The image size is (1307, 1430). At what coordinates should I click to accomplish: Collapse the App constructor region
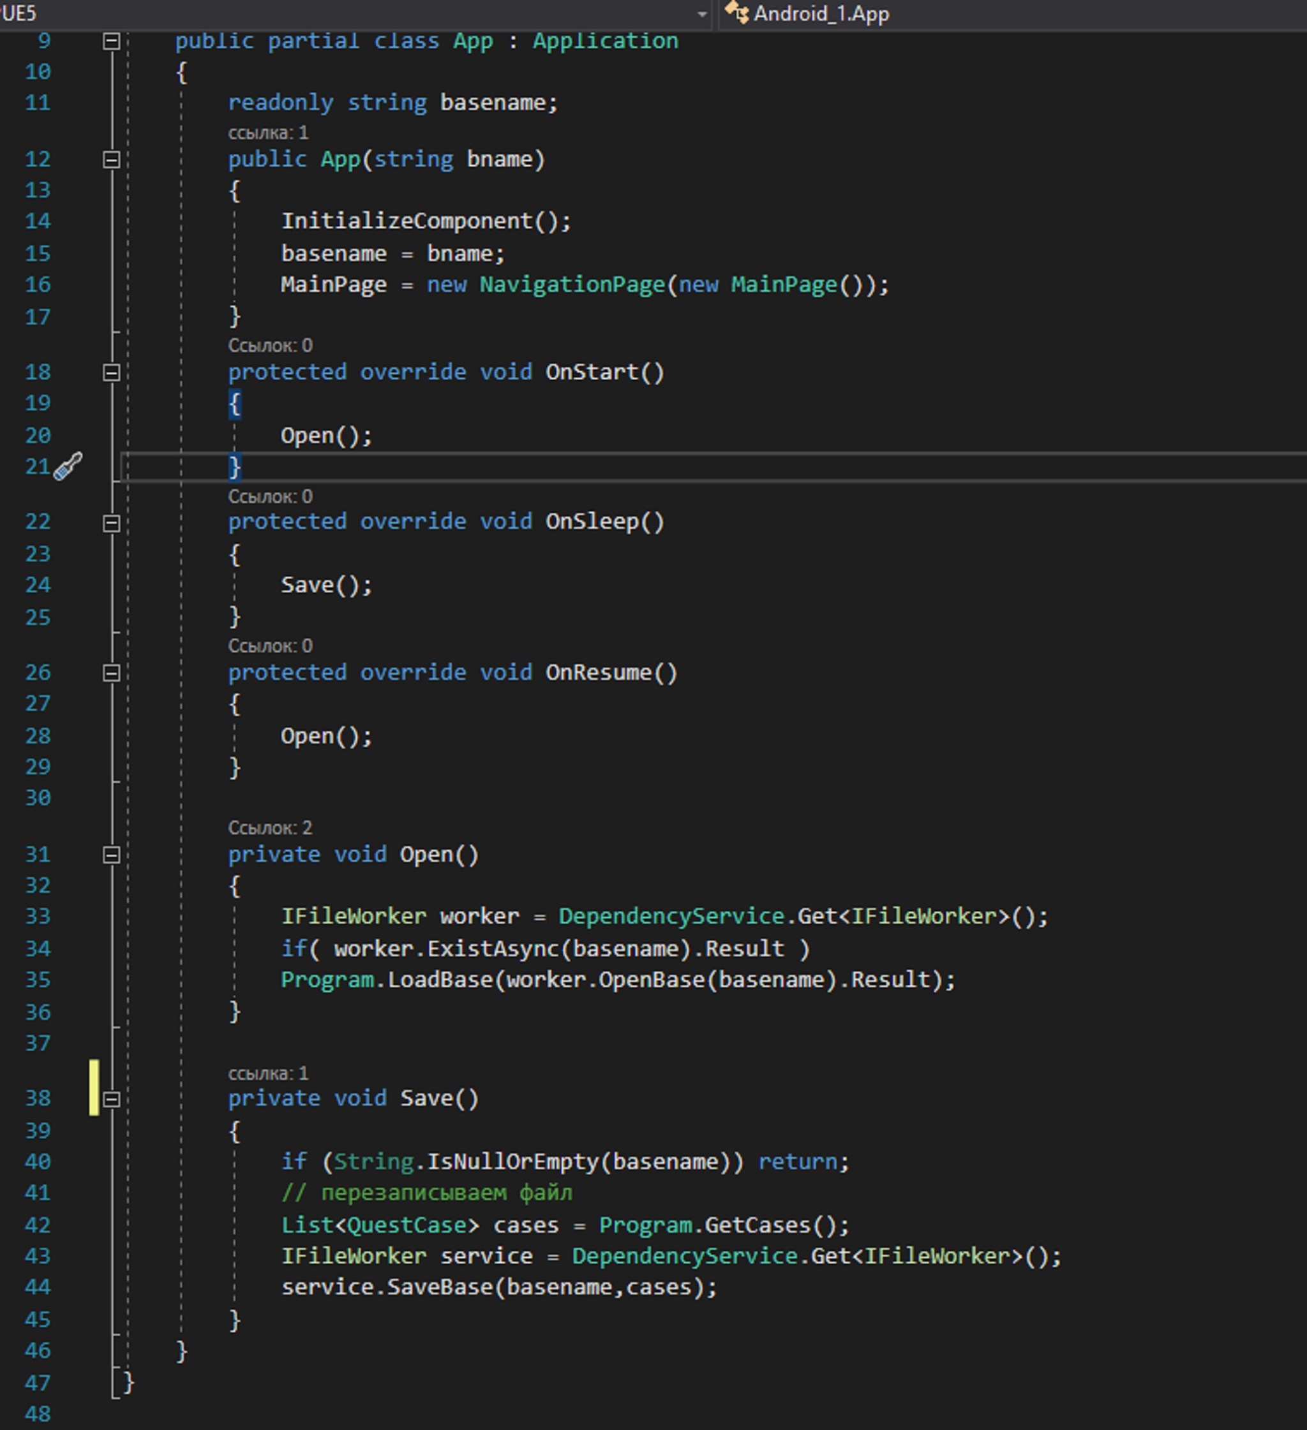tap(112, 159)
